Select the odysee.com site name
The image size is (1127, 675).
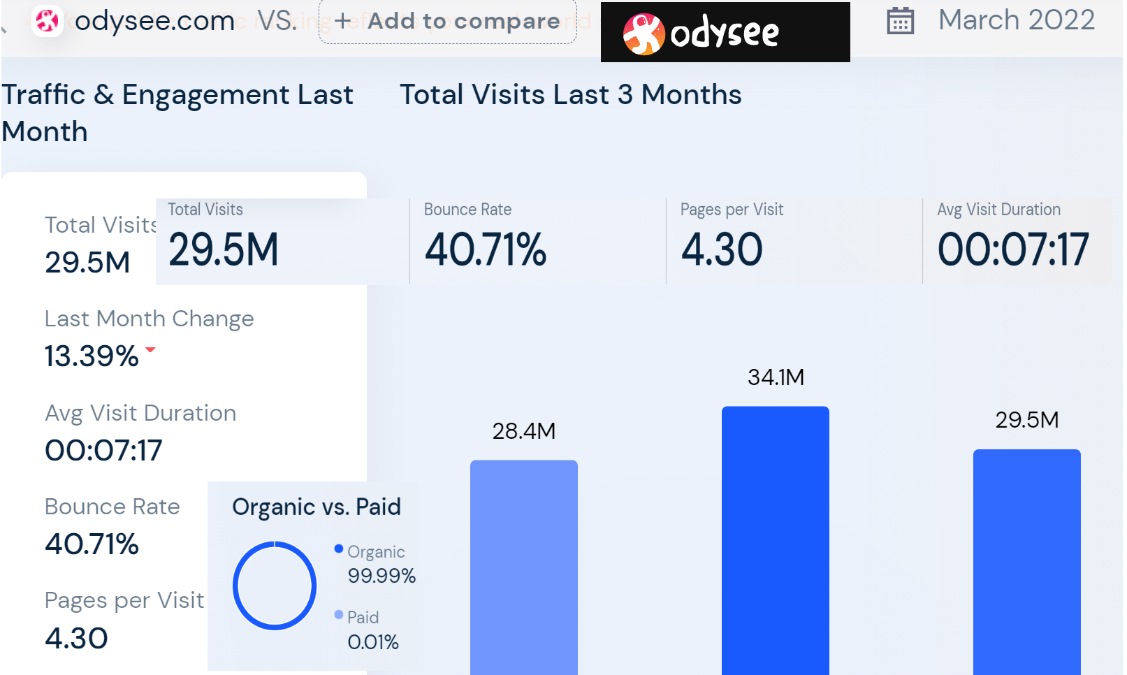[x=154, y=21]
